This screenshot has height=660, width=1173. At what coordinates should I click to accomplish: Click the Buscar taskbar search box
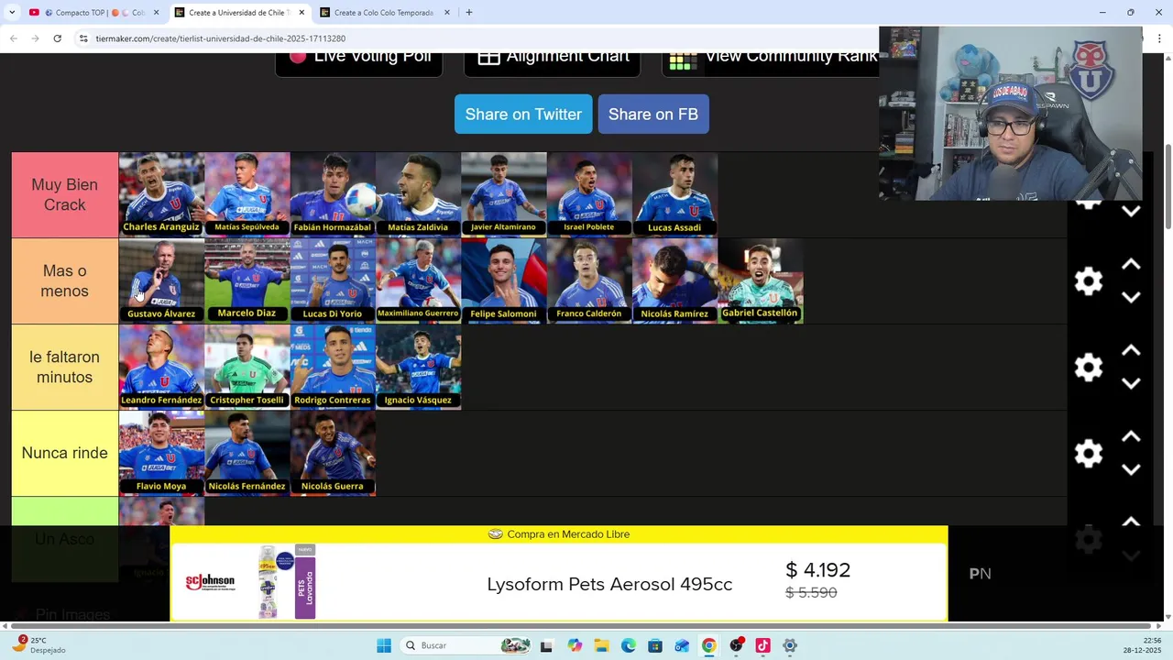point(466,645)
